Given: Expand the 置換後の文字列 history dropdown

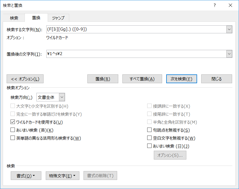Looking at the screenshot, I should click(x=229, y=54).
